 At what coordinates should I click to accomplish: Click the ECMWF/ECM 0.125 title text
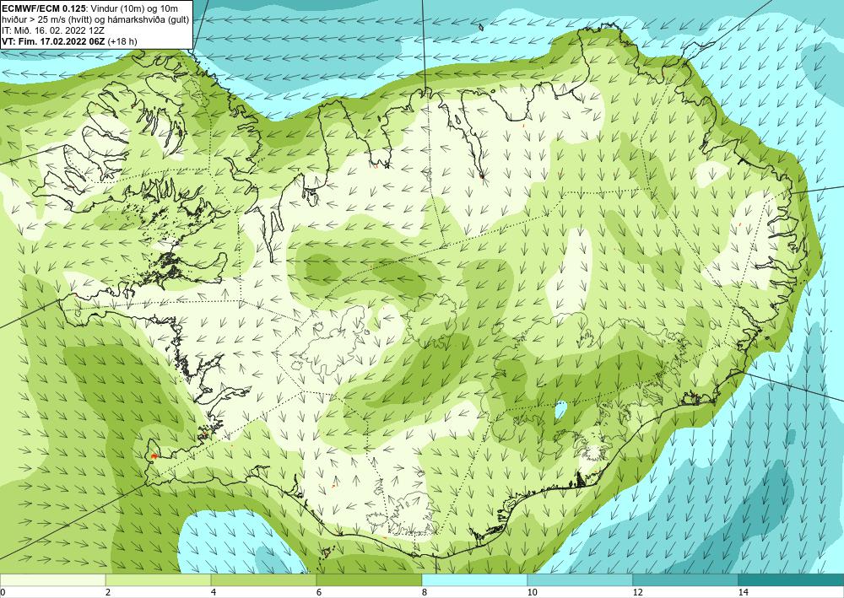pos(42,8)
